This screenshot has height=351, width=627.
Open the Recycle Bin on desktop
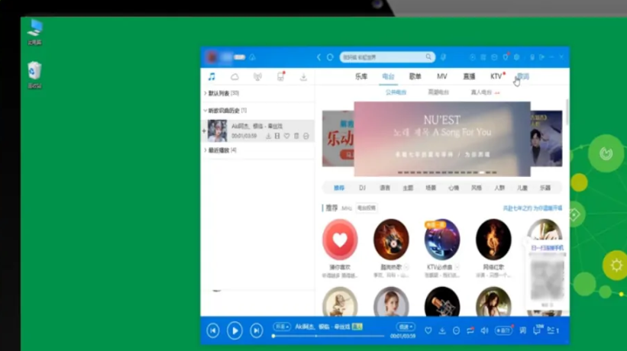pos(35,75)
